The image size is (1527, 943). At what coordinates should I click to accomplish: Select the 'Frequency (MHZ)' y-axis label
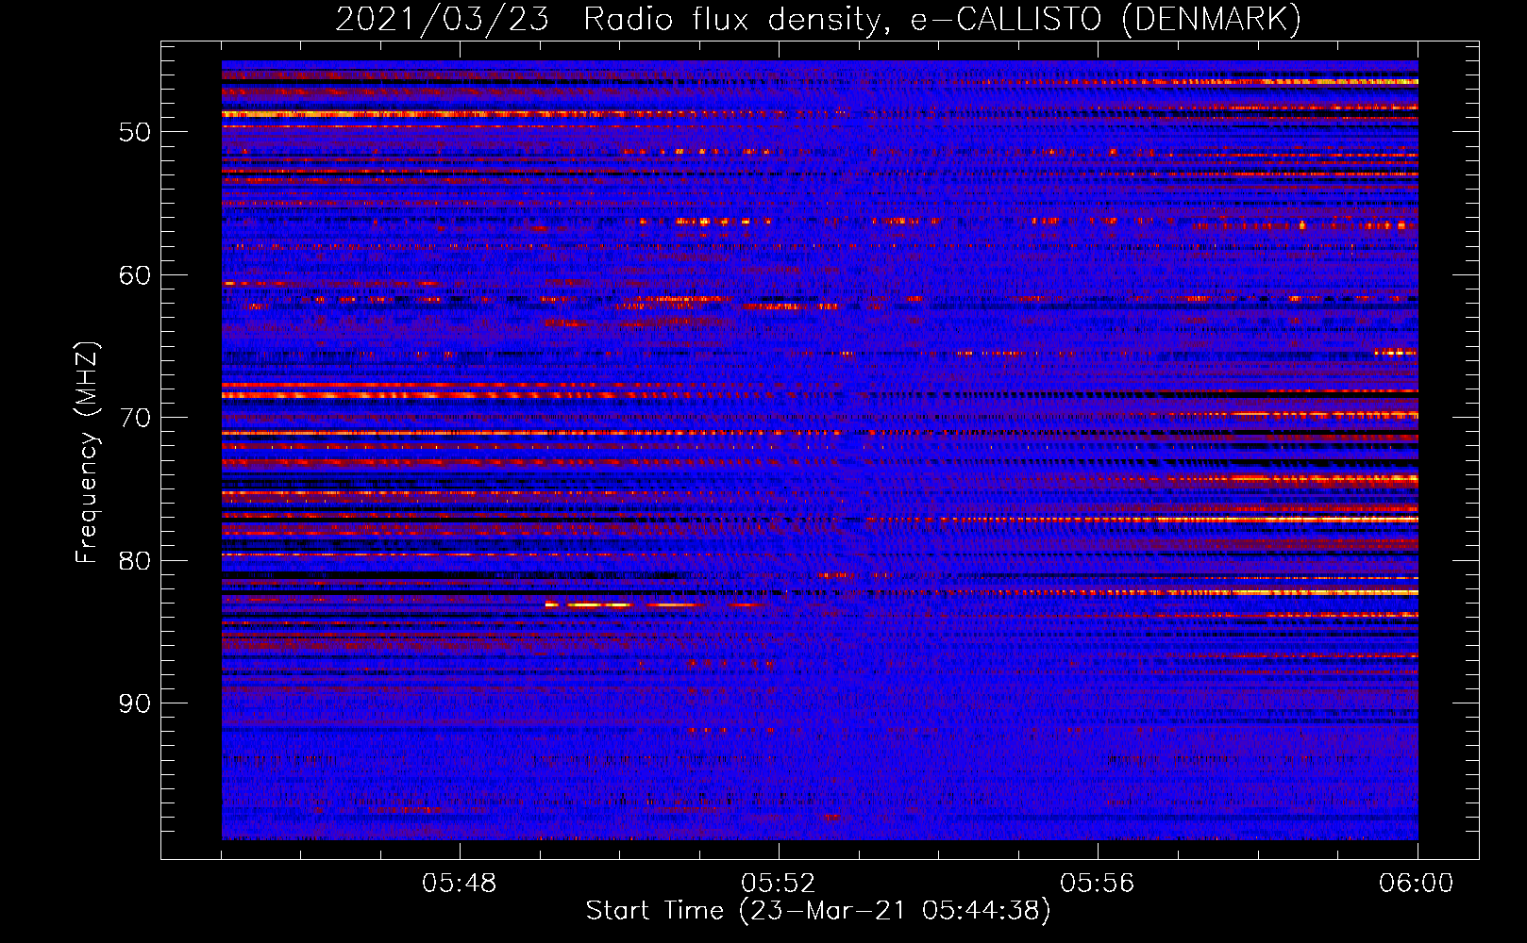coord(87,453)
